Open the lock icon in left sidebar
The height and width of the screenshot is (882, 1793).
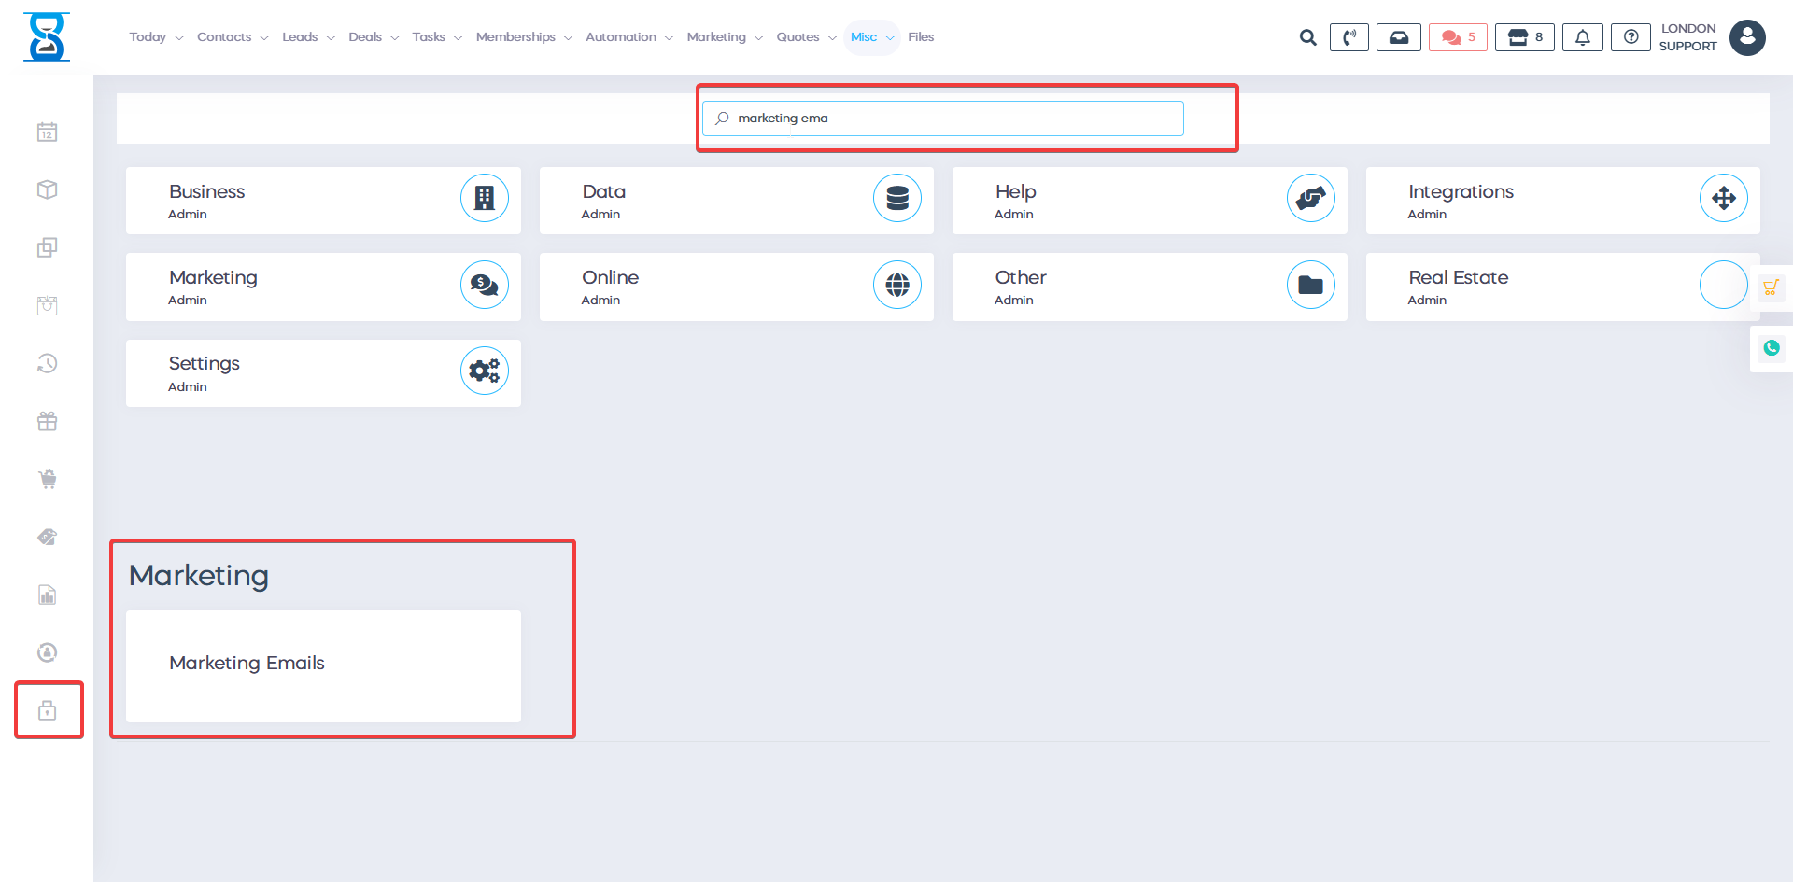point(48,711)
